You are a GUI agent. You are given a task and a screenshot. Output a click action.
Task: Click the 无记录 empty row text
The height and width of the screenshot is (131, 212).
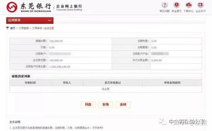tap(106, 89)
